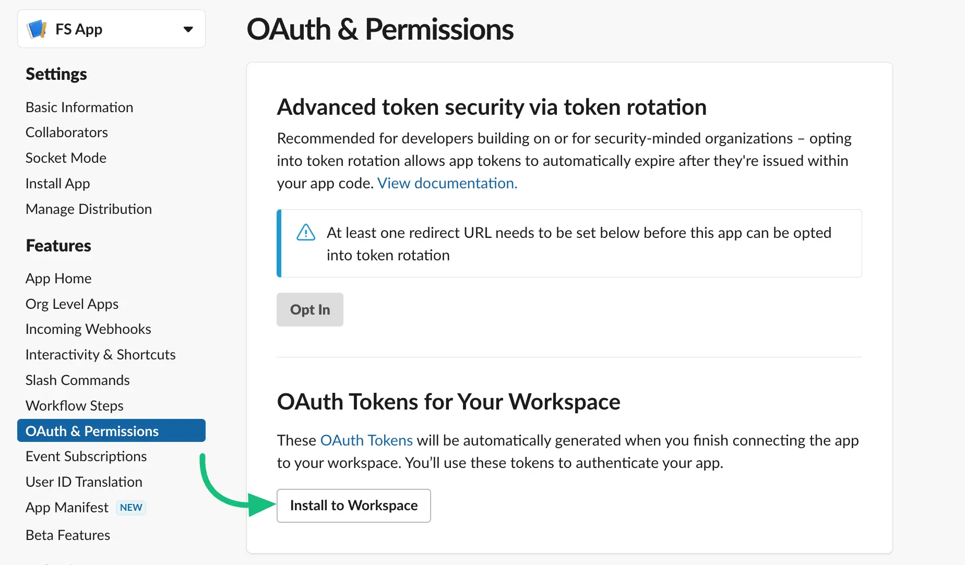Navigate to Org Level Apps
The image size is (965, 565).
72,304
